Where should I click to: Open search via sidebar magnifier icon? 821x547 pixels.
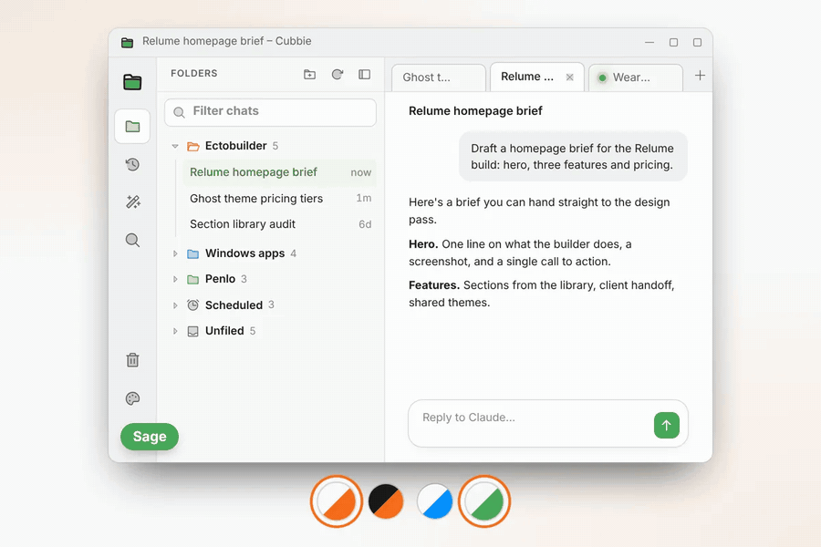[x=132, y=241]
